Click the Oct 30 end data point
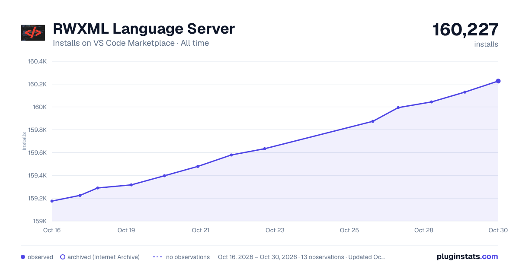The width and height of the screenshot is (519, 272). click(x=498, y=81)
